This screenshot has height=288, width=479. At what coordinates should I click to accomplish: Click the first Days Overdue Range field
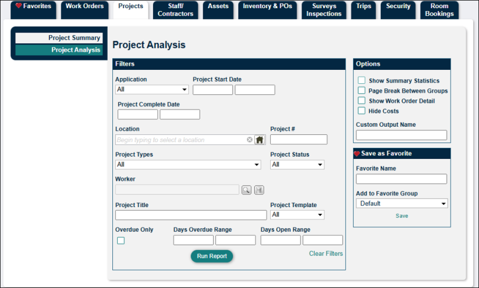point(193,240)
